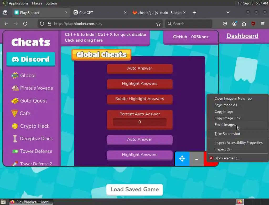Choose Inspect (Q) from context menu
The height and width of the screenshot is (205, 269).
point(237,149)
